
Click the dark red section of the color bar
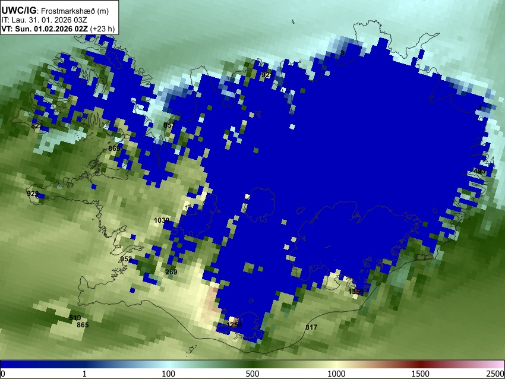[421, 365]
